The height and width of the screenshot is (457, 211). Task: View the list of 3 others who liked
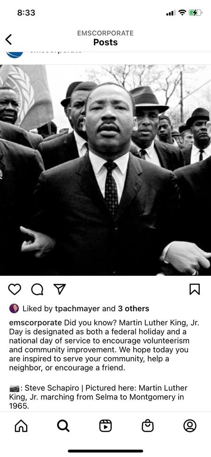point(134,308)
